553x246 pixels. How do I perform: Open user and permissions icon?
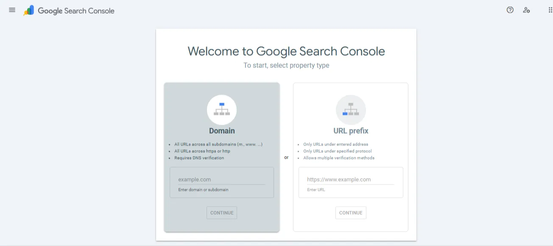pos(526,10)
